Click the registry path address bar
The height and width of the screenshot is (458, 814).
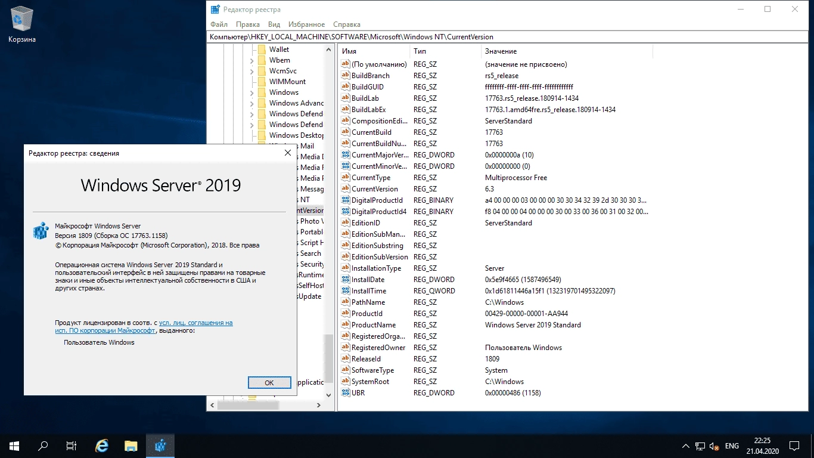pos(507,37)
